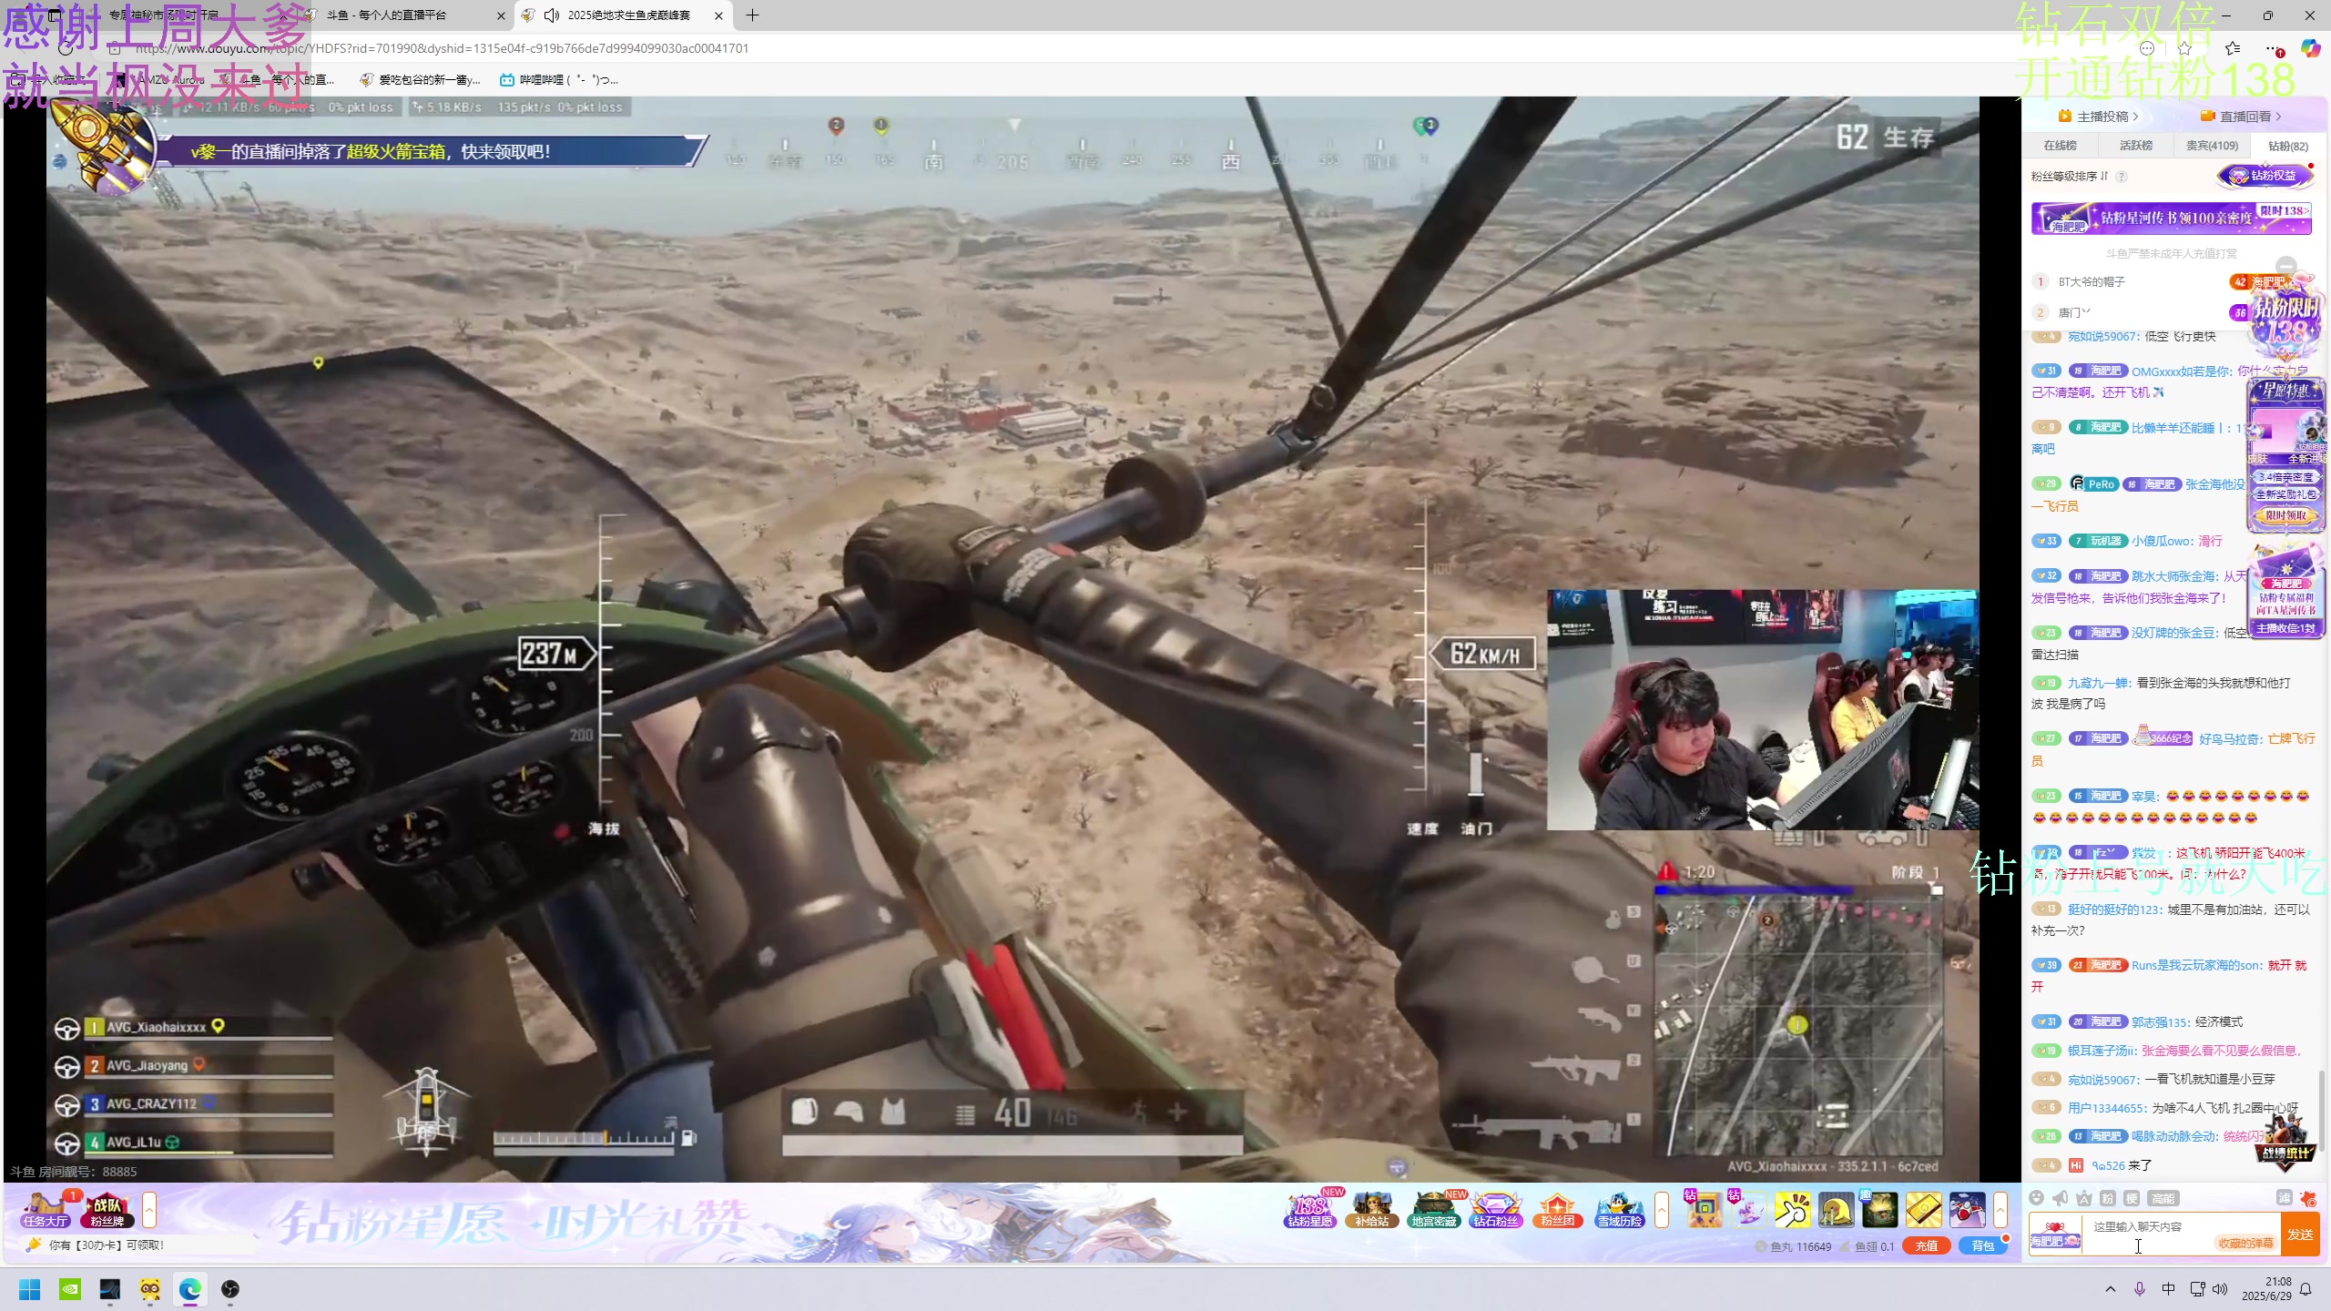Select the Game Boy console gift
This screenshot has width=2331, height=1311.
[1704, 1209]
